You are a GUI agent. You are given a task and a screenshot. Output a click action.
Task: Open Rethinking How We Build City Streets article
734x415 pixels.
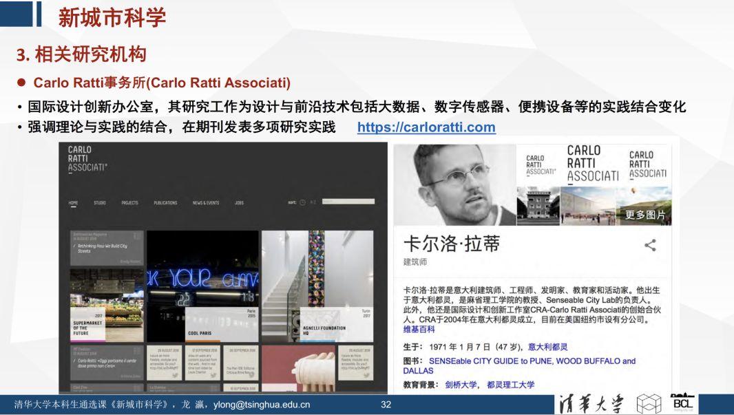click(x=107, y=248)
